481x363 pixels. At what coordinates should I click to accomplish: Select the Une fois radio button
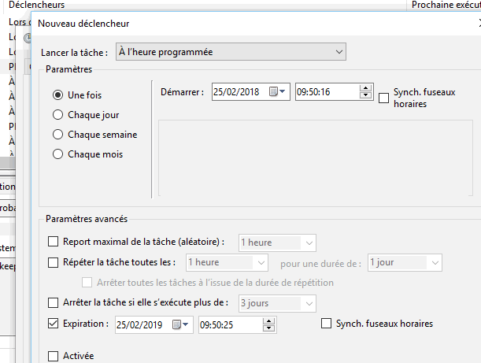coord(57,95)
